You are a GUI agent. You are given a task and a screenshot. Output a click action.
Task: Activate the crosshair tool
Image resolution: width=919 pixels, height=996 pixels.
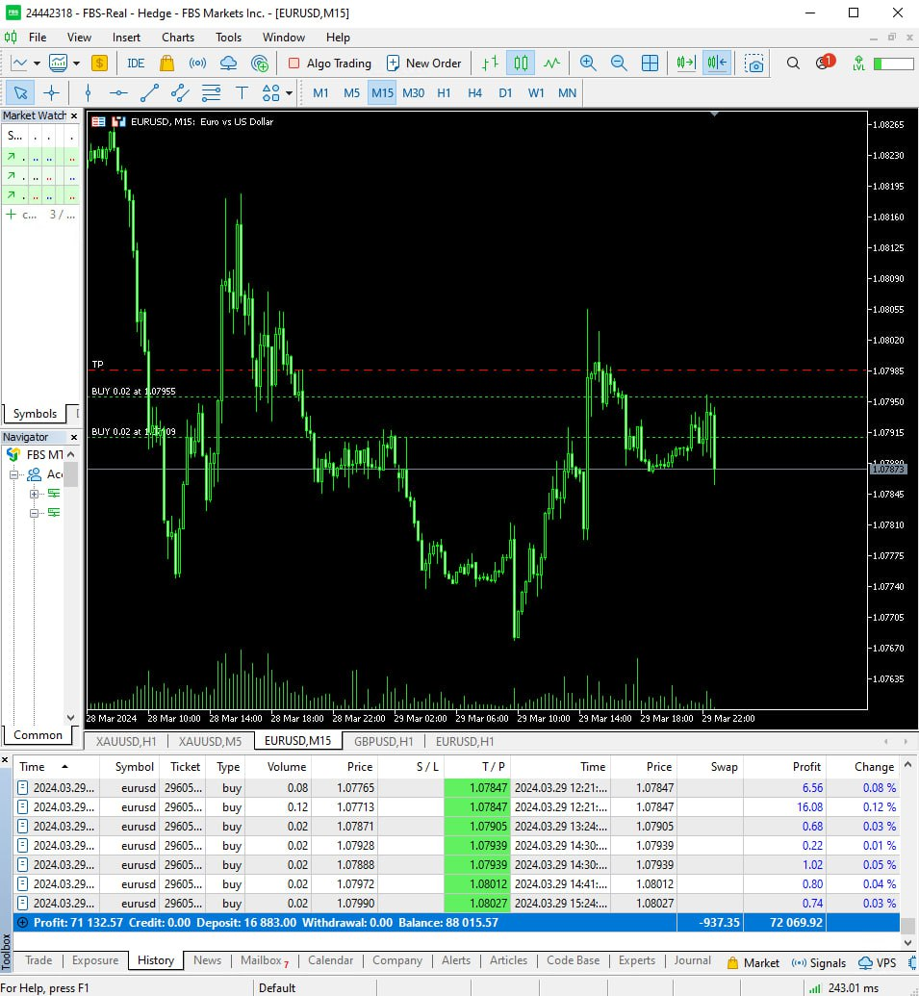[51, 93]
